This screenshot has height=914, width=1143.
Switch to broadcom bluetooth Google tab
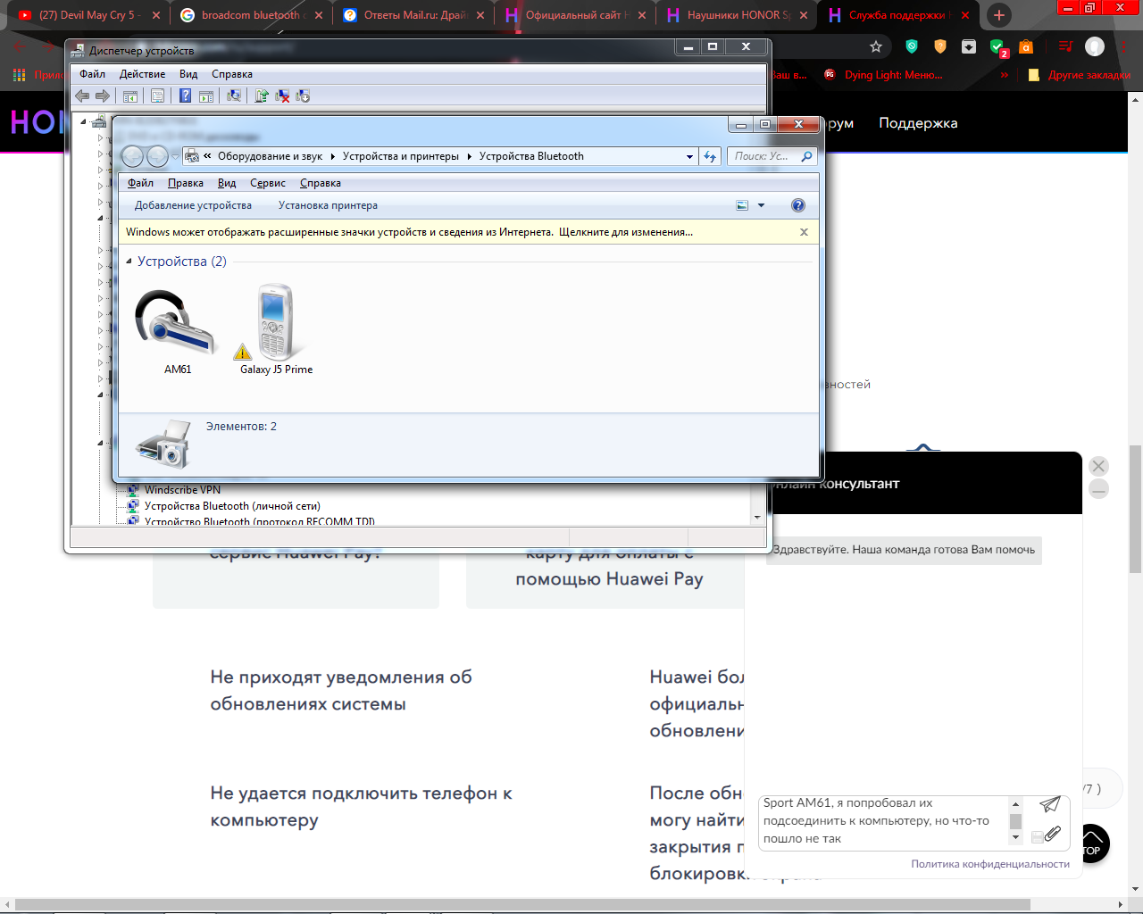[250, 15]
